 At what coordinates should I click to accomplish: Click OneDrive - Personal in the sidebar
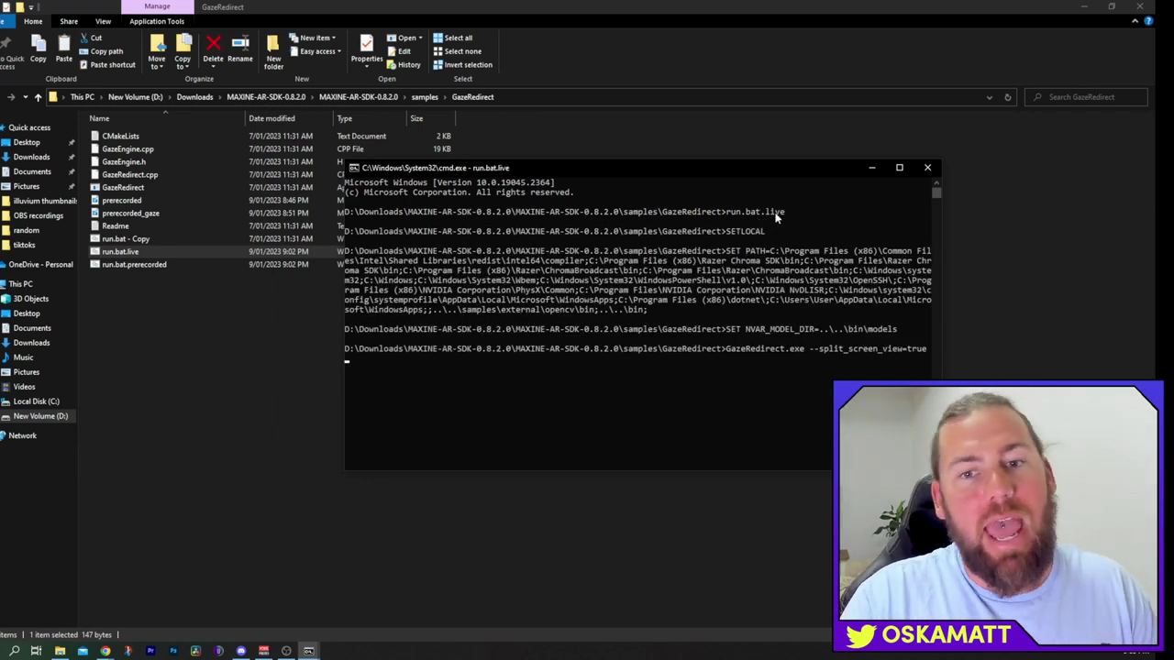coord(40,264)
